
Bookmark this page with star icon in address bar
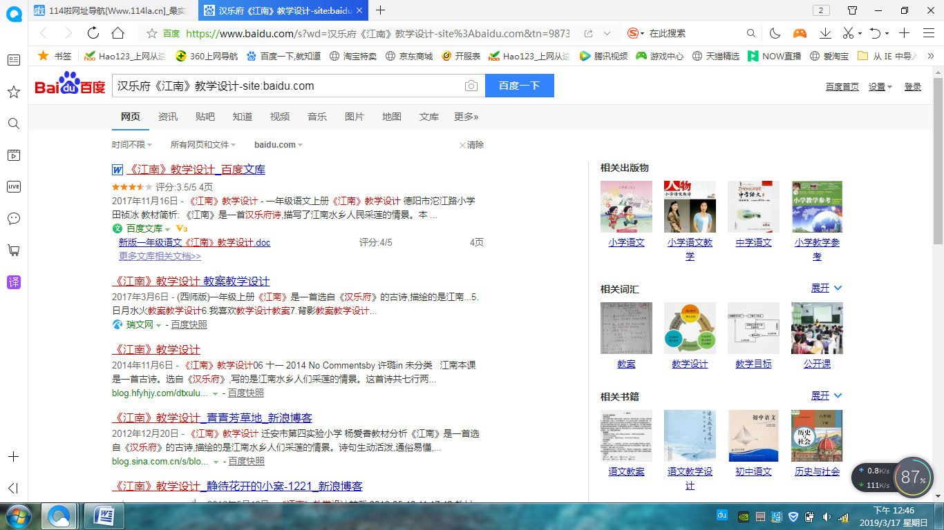pyautogui.click(x=151, y=33)
